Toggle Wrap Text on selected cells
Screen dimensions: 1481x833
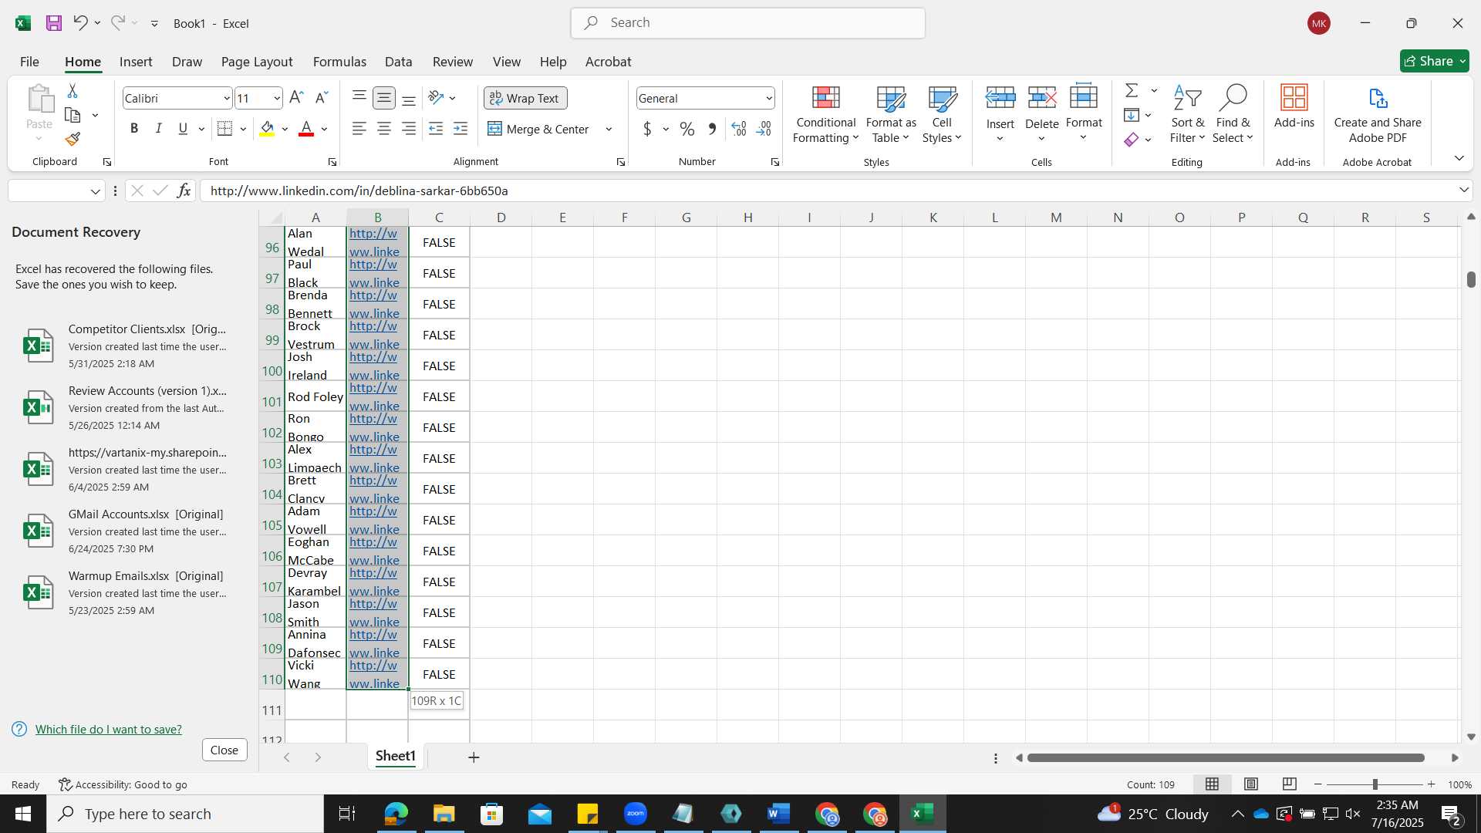coord(525,98)
